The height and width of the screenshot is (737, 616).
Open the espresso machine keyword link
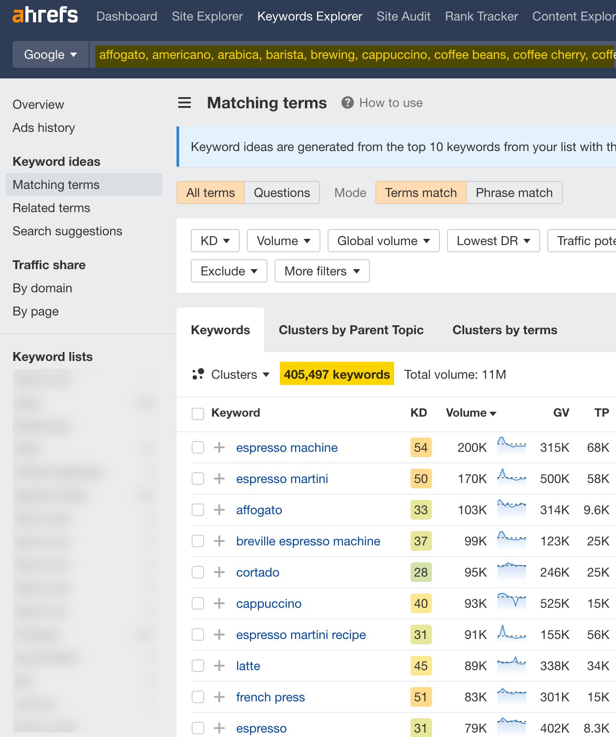(287, 447)
